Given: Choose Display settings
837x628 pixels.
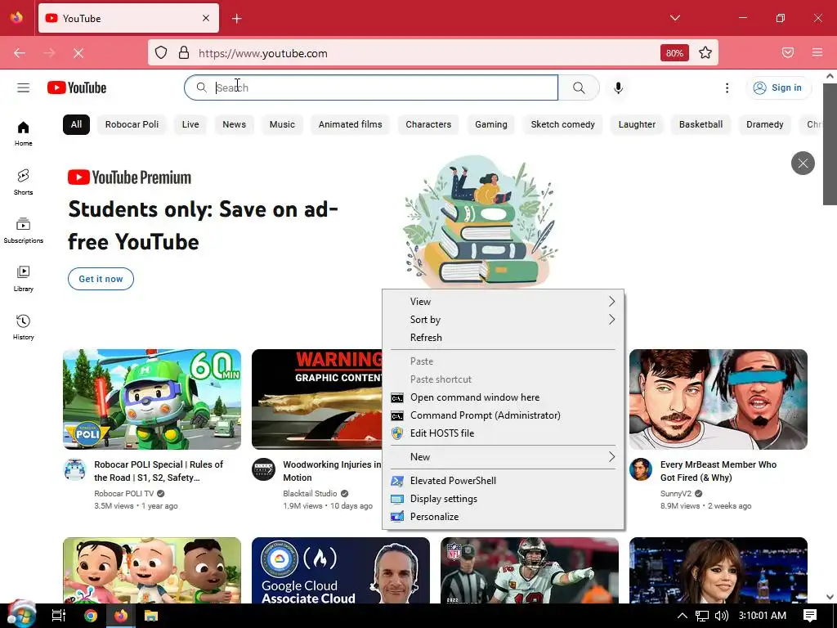Looking at the screenshot, I should coord(504,499).
